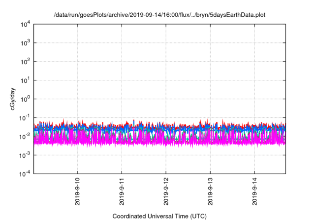Select the 10^1 y-axis tick label
Screen dimensions: 315x221
tap(26, 80)
